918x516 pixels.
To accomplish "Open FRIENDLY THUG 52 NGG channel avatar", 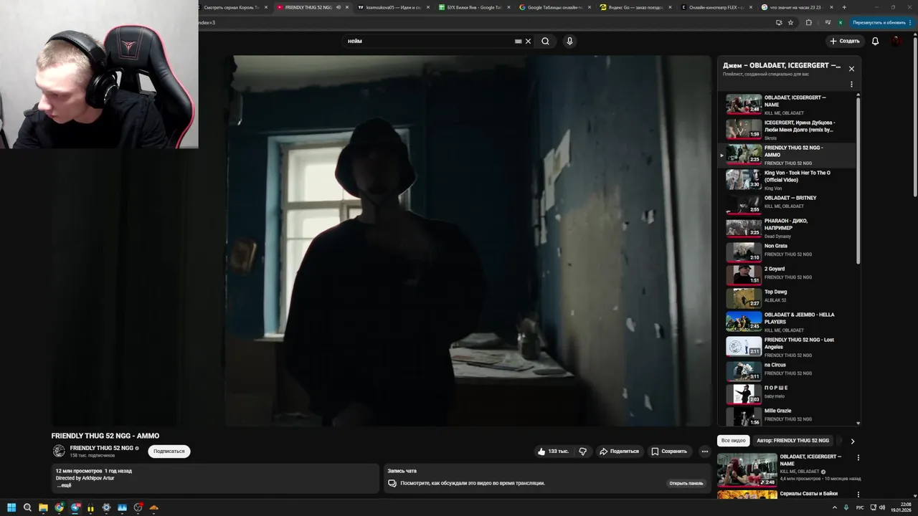I will [59, 451].
